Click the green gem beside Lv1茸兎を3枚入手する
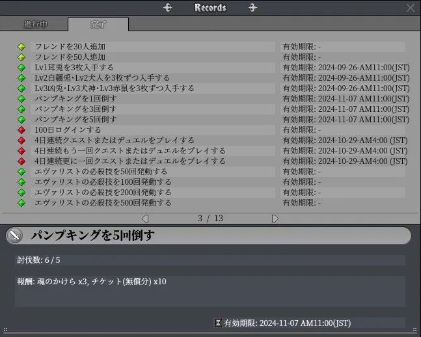Viewport: 421px width, 337px height. pos(21,68)
